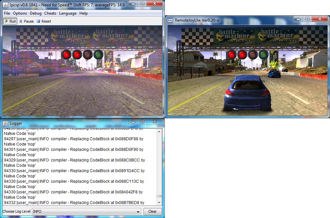Show the Help menu
The width and height of the screenshot is (330, 218).
click(83, 13)
